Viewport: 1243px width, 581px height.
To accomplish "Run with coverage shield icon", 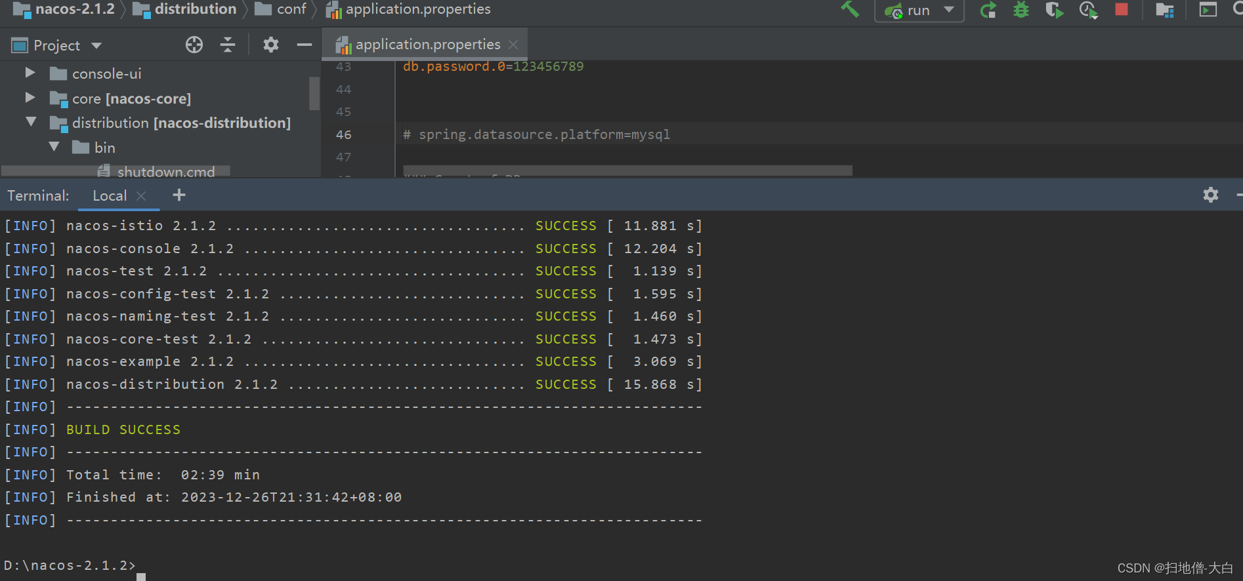I will point(1054,10).
